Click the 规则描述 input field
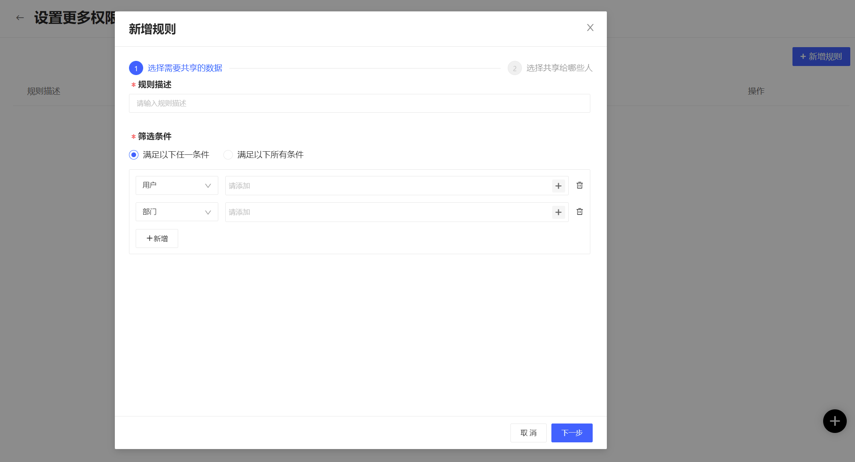The image size is (855, 462). click(x=359, y=103)
